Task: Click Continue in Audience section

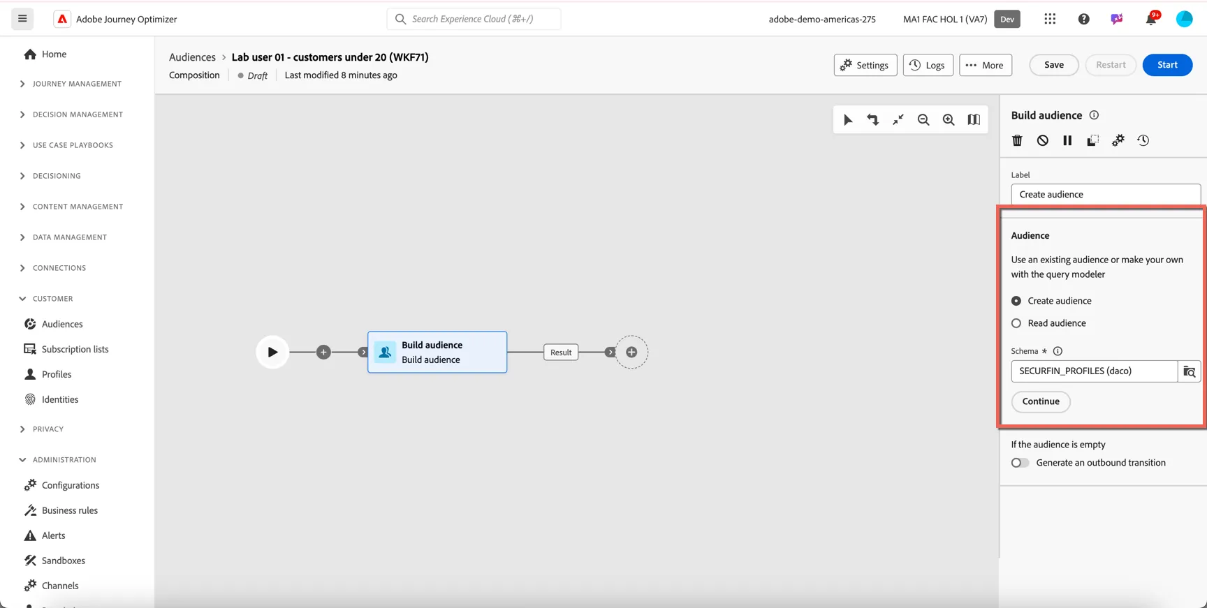Action: tap(1041, 401)
